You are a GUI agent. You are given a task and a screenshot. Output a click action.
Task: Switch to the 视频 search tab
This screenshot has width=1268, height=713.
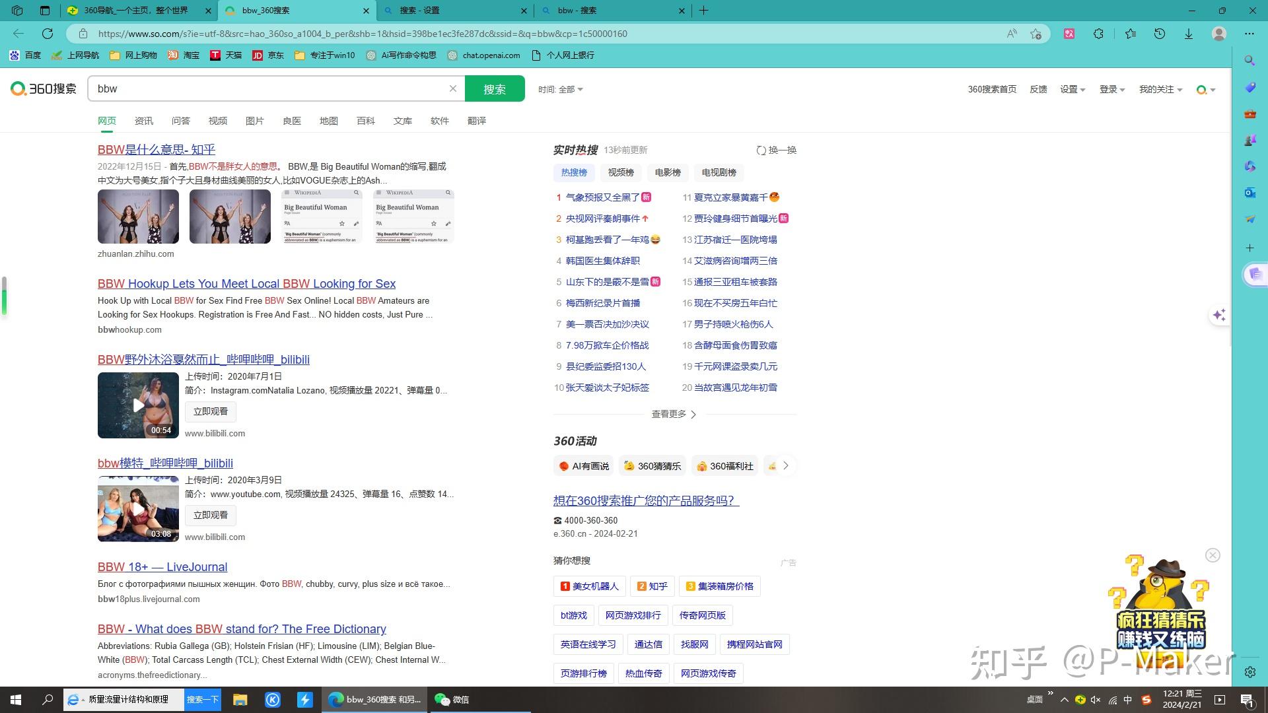pyautogui.click(x=218, y=121)
